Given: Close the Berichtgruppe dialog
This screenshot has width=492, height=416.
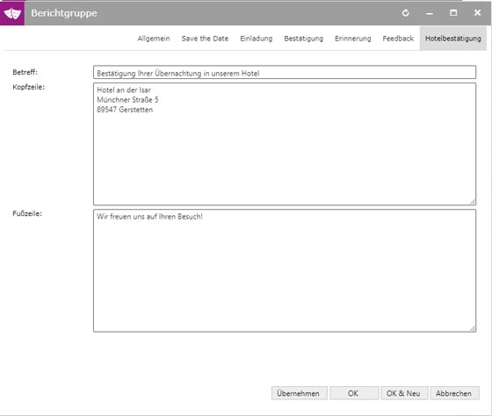Looking at the screenshot, I should coord(477,13).
